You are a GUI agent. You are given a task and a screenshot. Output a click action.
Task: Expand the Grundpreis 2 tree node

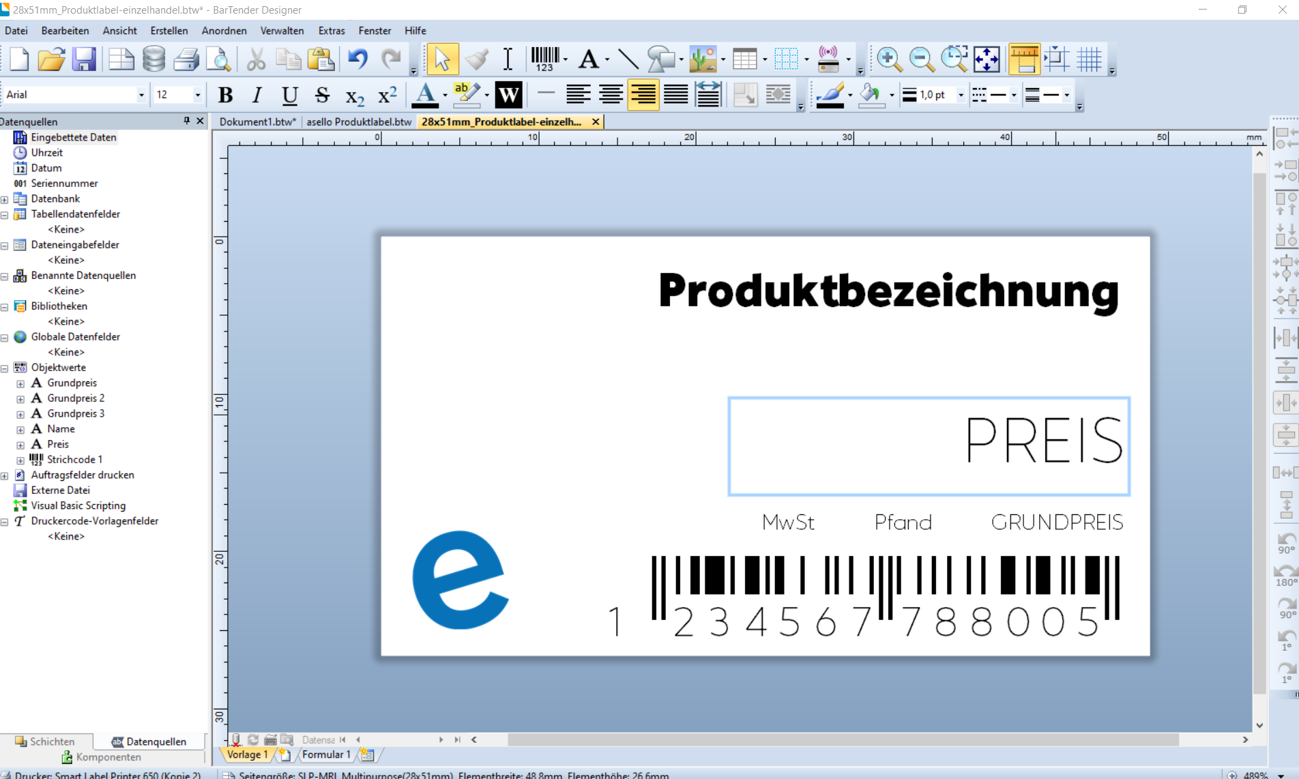20,399
